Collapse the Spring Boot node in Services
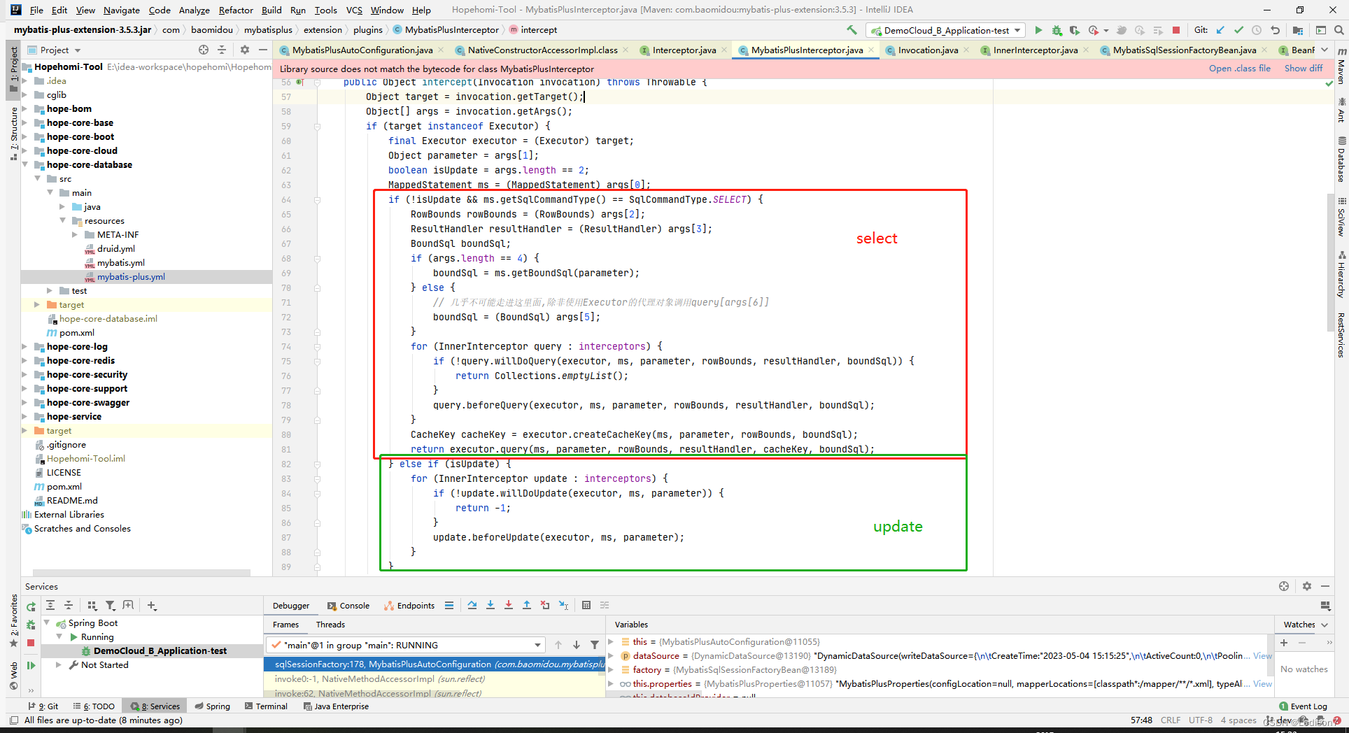Image resolution: width=1349 pixels, height=733 pixels. coord(47,623)
